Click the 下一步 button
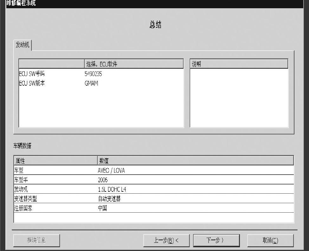The image size is (309, 251). [x=212, y=241]
